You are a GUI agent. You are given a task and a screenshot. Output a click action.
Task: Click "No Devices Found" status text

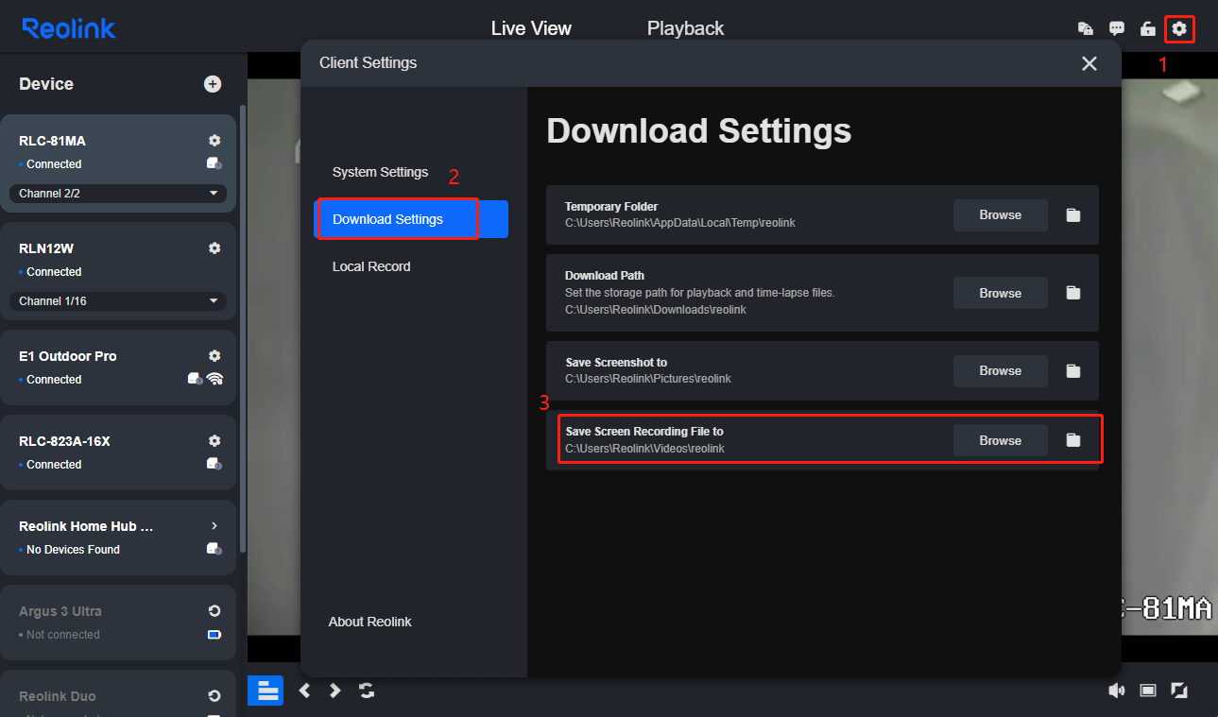tap(73, 550)
